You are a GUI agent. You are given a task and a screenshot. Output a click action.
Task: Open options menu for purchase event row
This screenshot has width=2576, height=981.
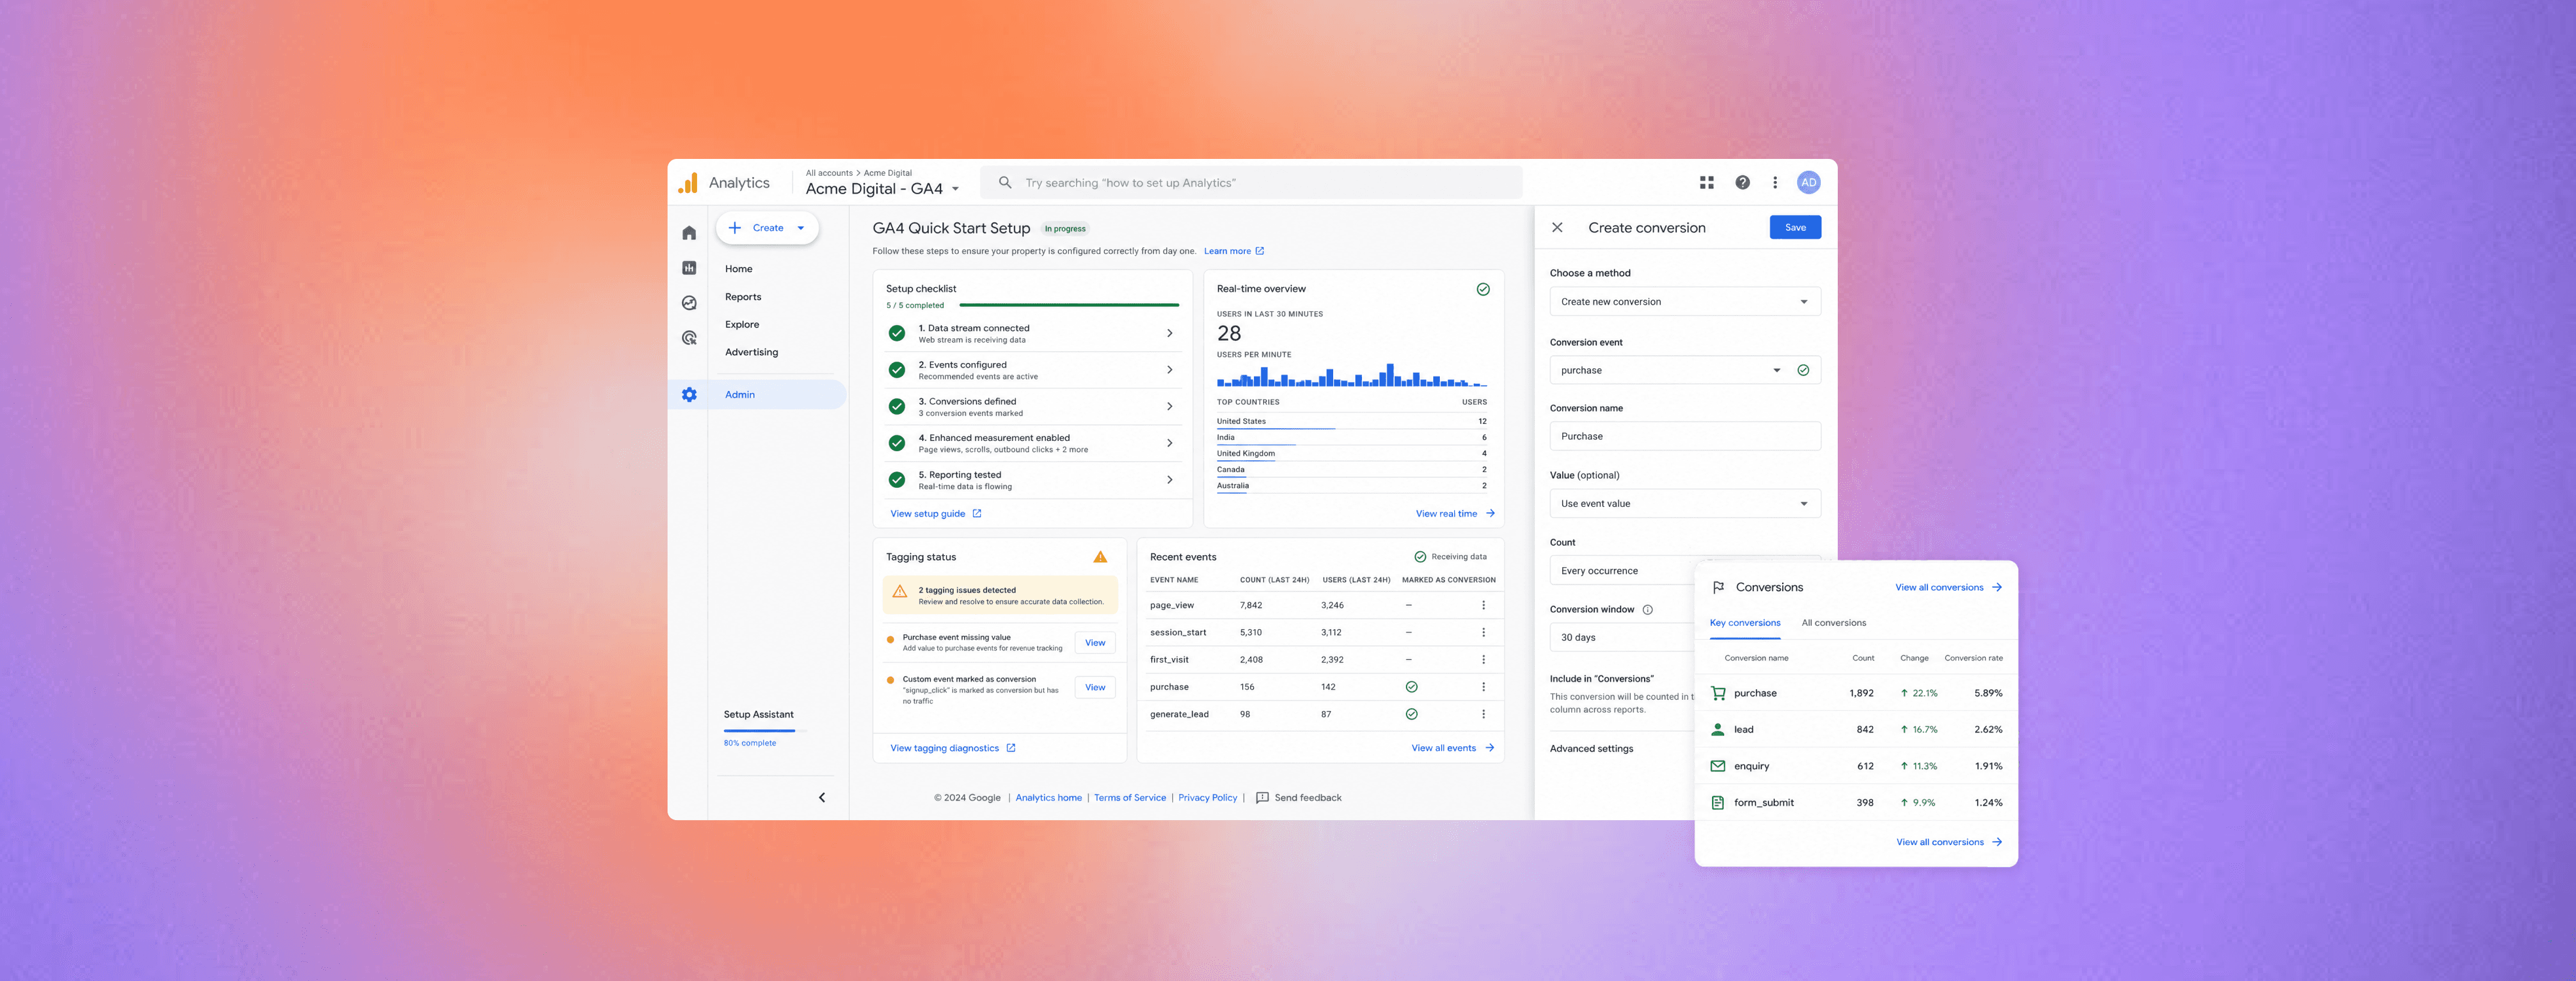click(1483, 687)
